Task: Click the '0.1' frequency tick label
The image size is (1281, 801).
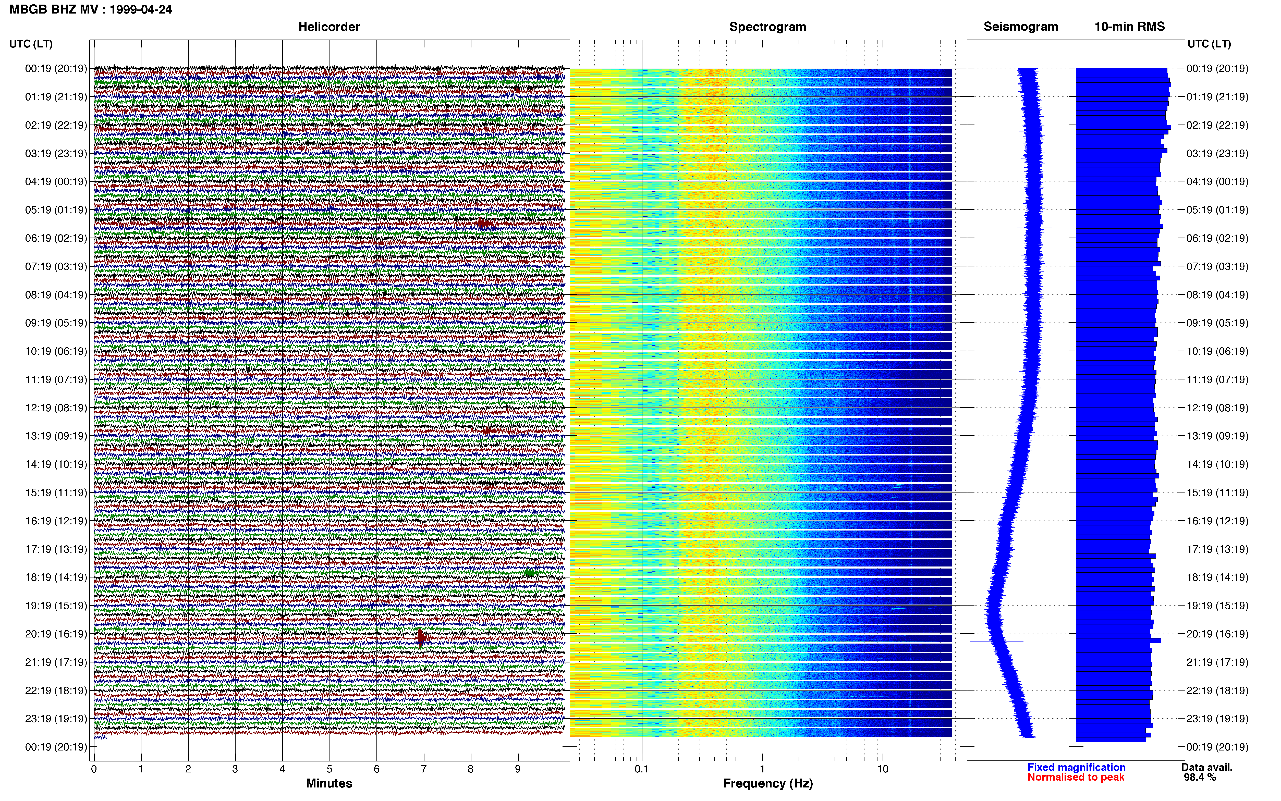Action: click(642, 769)
